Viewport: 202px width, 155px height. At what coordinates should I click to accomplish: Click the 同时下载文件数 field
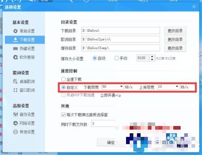click(x=103, y=124)
